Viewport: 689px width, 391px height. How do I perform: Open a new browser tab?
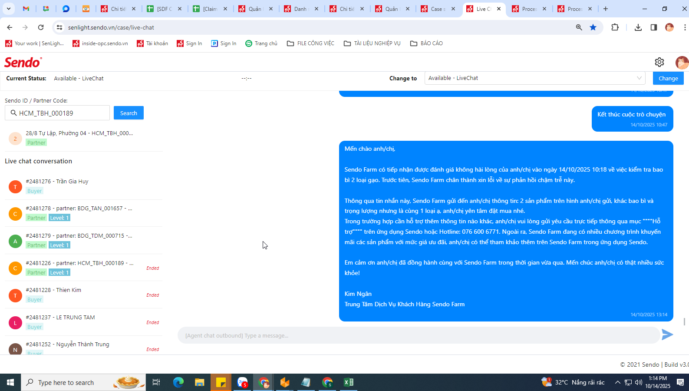pyautogui.click(x=606, y=9)
